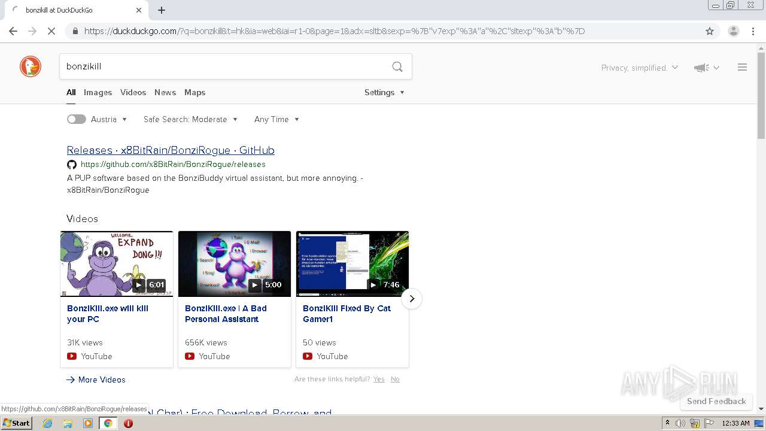Play the 7:46 video thumbnail
The height and width of the screenshot is (431, 766).
[352, 264]
